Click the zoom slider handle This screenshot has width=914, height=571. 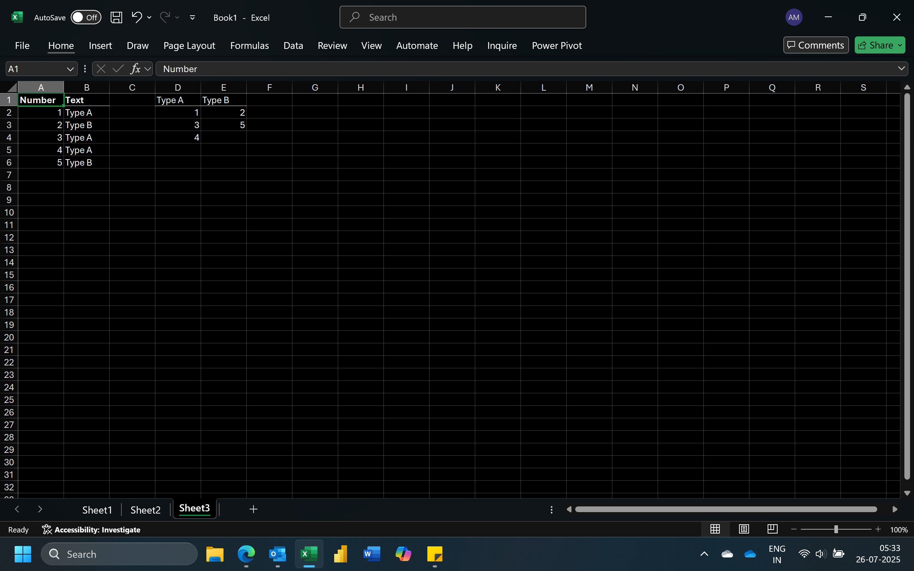(x=836, y=529)
